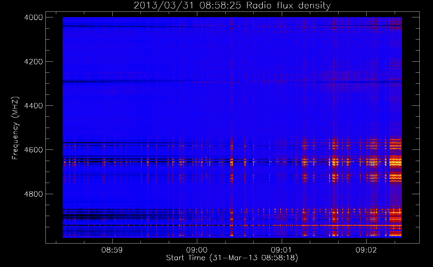Click the 4000 frequency tick label
The image size is (433, 267).
pos(33,17)
